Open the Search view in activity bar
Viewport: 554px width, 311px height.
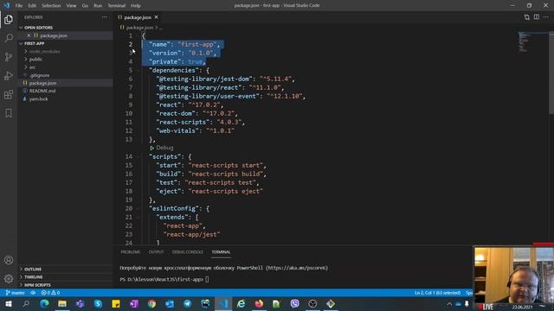(x=9, y=38)
